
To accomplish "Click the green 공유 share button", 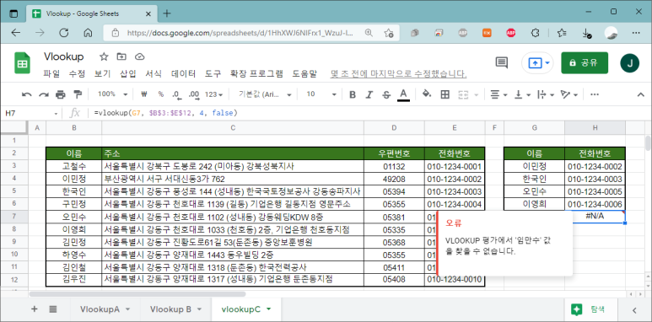I will tap(585, 62).
